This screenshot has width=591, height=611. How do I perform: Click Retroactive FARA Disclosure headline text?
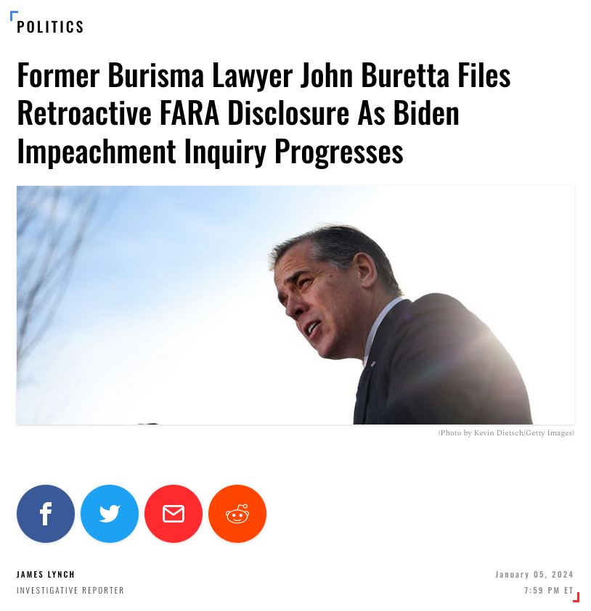[x=183, y=113]
